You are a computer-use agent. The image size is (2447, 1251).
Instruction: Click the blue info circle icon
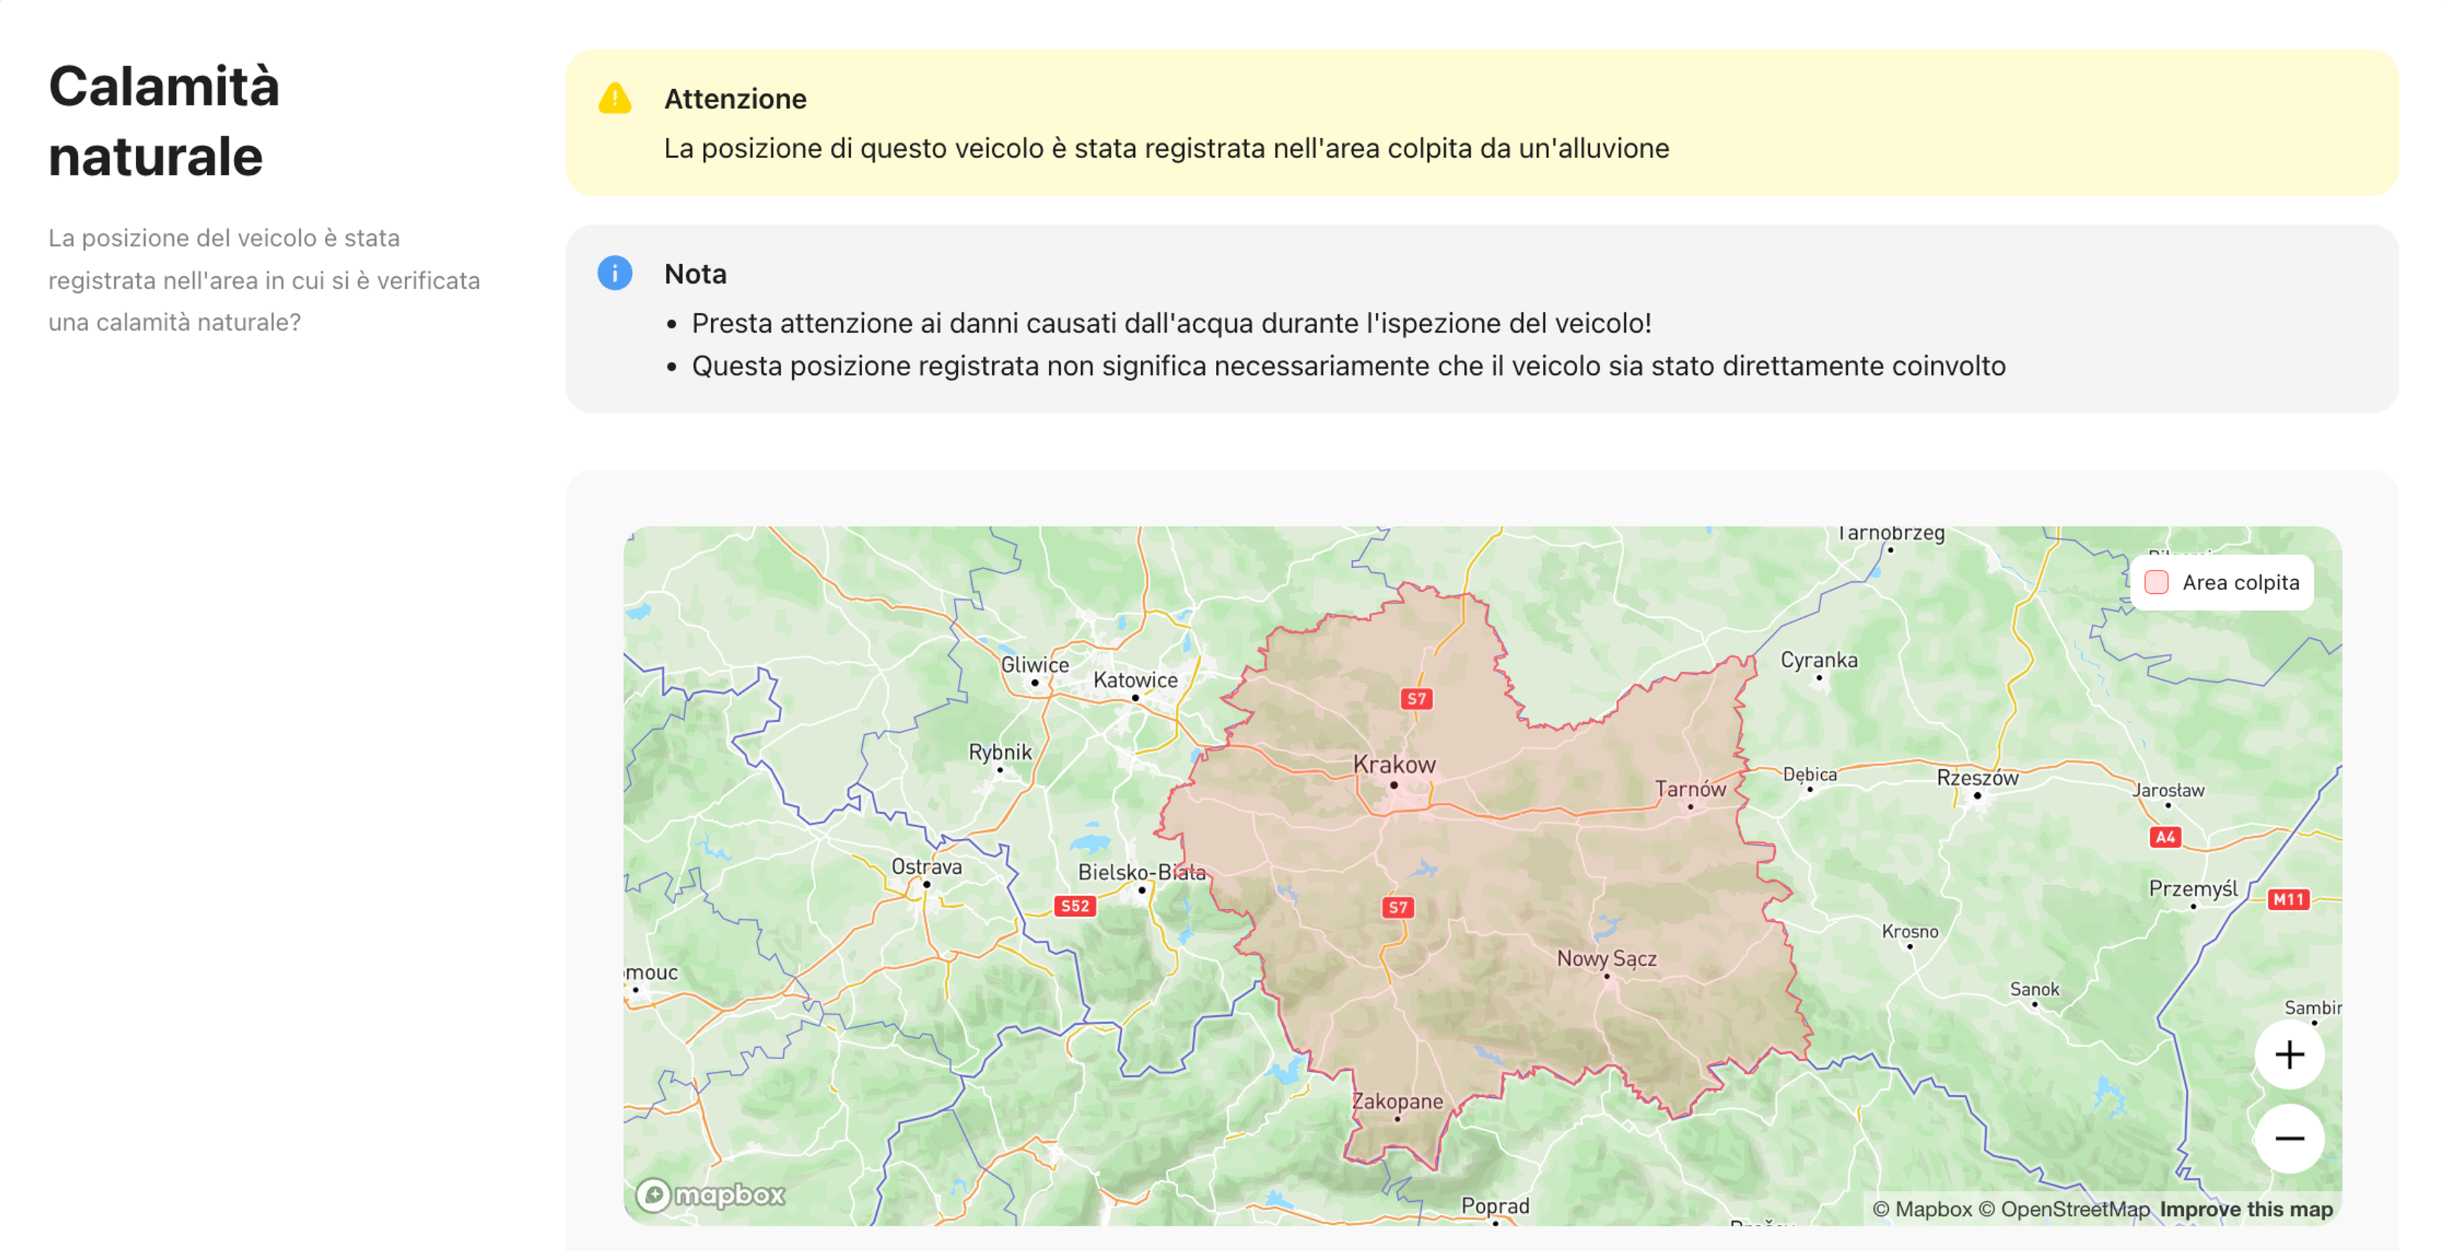click(x=614, y=273)
